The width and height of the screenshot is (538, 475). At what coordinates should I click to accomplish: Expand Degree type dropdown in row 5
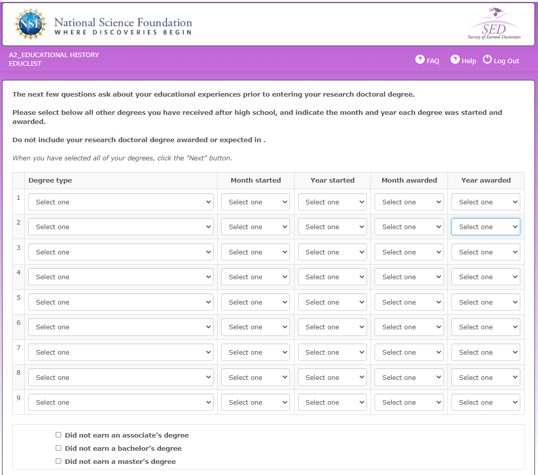coord(120,302)
